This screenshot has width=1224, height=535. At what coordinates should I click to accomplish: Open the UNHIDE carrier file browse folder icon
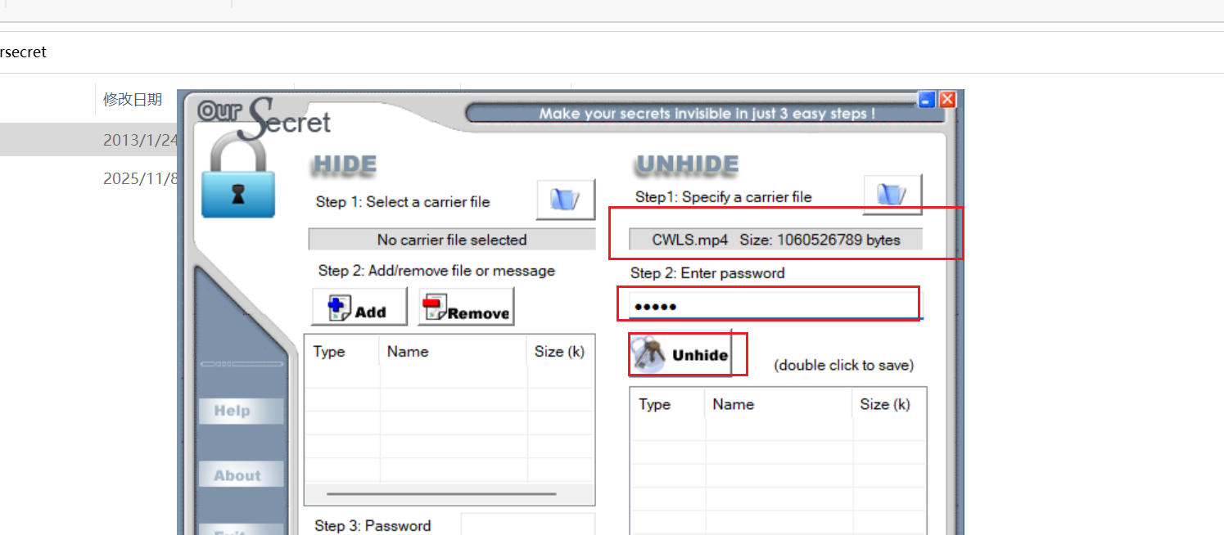tap(892, 195)
